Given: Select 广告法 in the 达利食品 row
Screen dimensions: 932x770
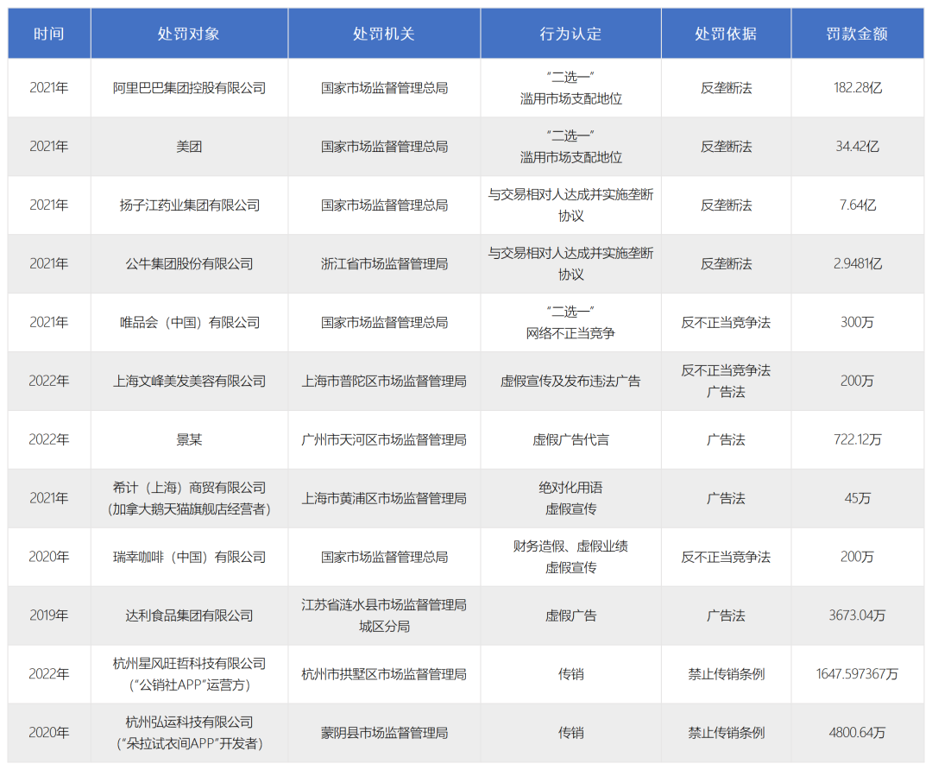Looking at the screenshot, I should point(726,615).
